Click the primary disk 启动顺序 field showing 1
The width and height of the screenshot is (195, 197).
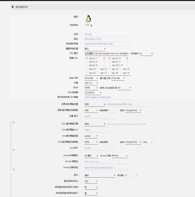coord(112,110)
